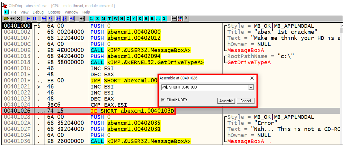
Task: Open the Debug menu
Action: 38,12
